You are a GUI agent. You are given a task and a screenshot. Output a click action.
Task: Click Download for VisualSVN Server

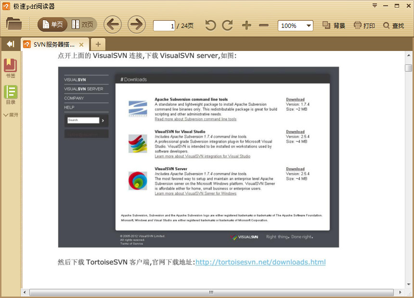(x=295, y=169)
